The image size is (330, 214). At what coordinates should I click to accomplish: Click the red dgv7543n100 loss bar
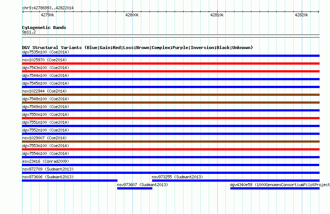pyautogui.click(x=171, y=71)
